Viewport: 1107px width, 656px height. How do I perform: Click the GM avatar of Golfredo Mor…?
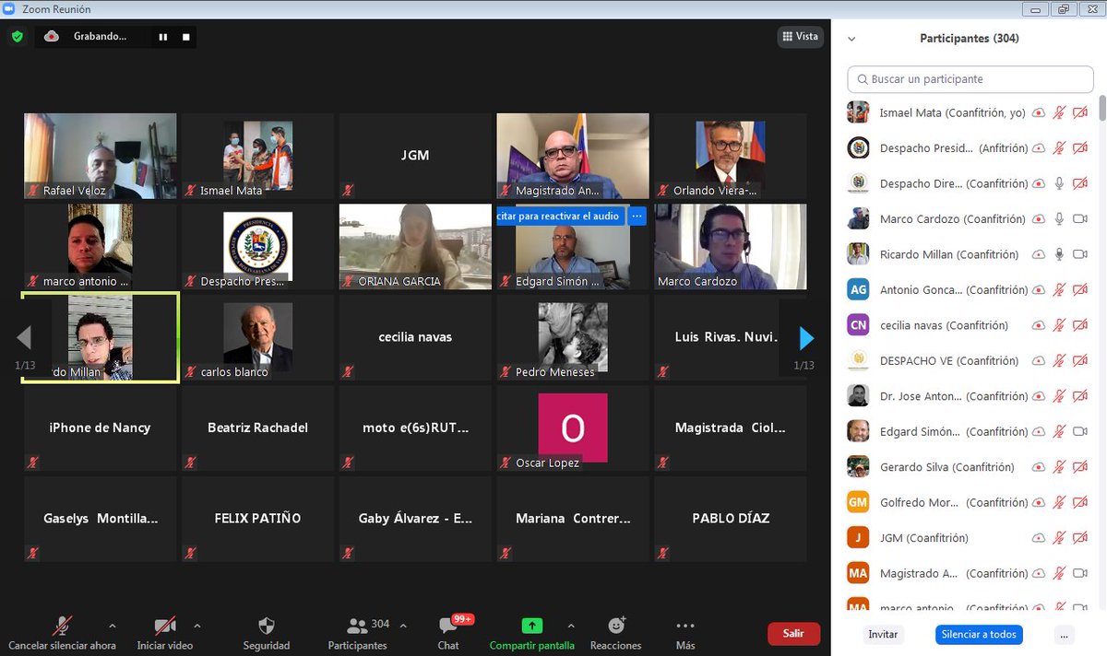click(x=858, y=502)
